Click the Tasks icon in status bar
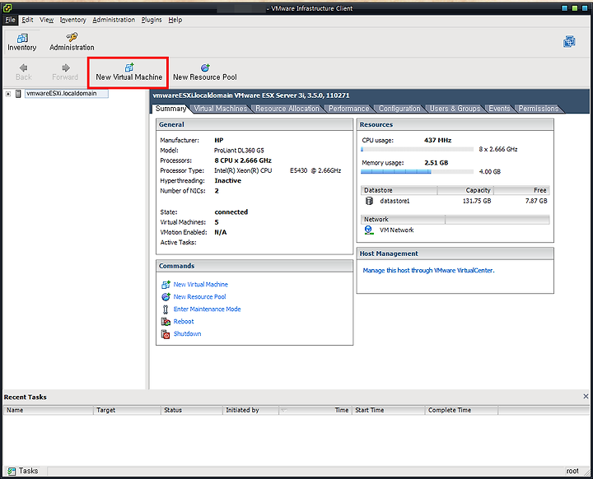Screen dimensions: 593x479 pos(12,471)
